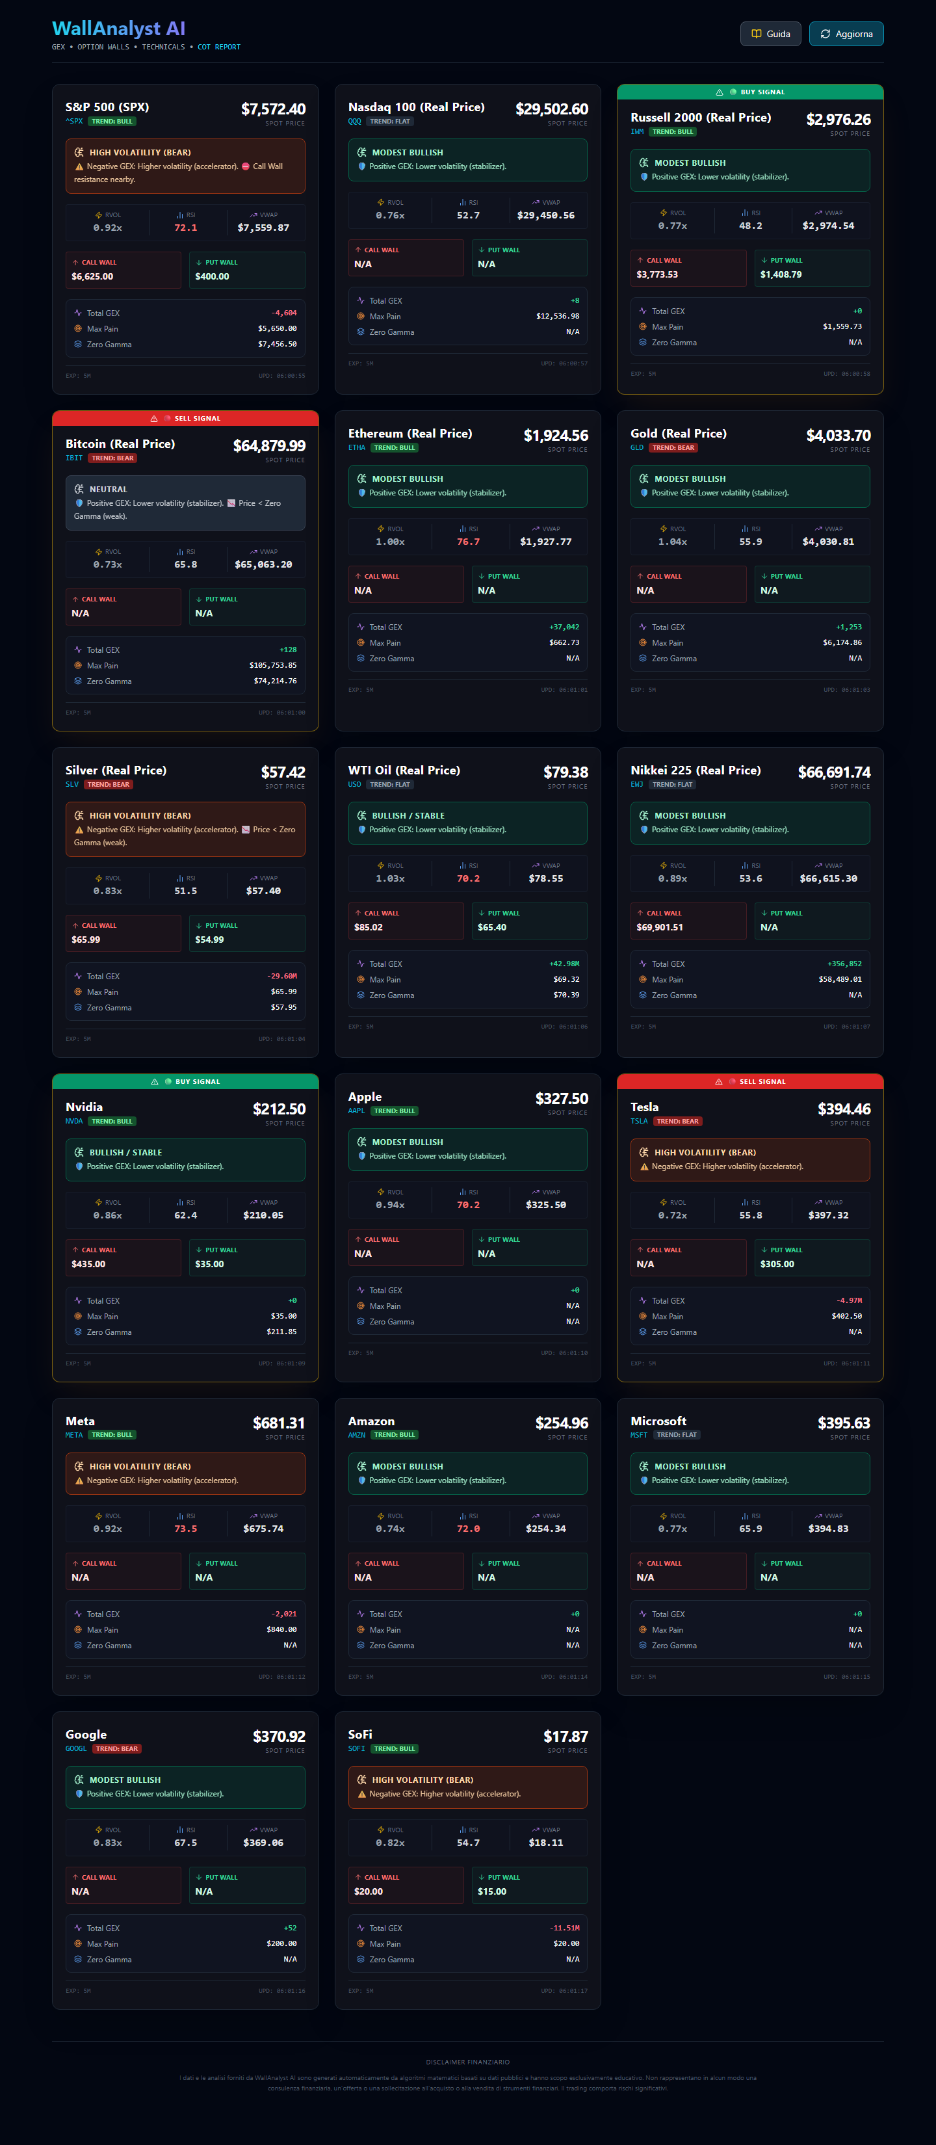This screenshot has width=936, height=2145.
Task: Click Tesla Total GEX value -4.97M
Action: pyautogui.click(x=848, y=1300)
